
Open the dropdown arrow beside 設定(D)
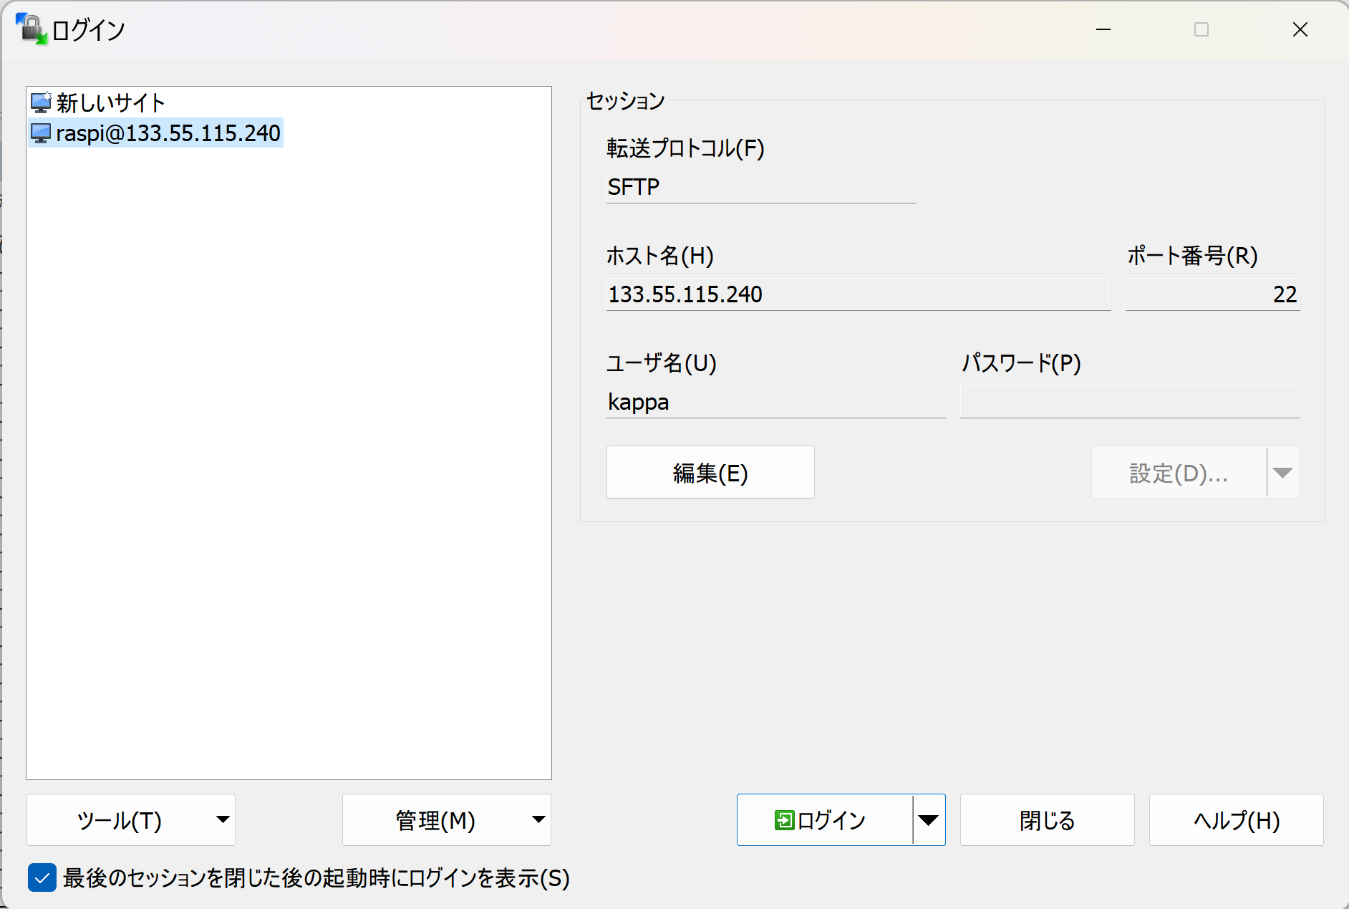(1282, 472)
